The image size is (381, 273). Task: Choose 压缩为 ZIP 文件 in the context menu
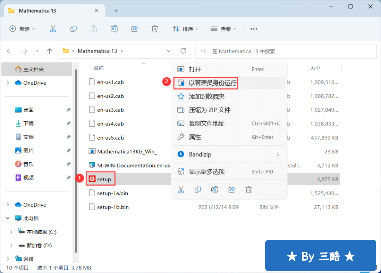tap(229, 110)
